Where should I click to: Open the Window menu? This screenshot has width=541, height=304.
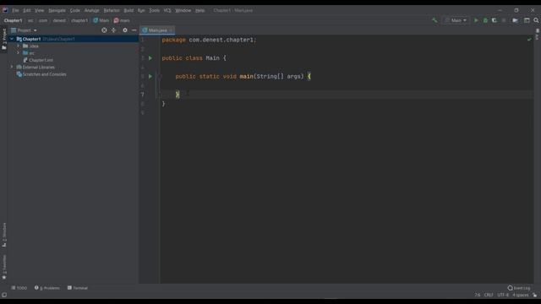[x=183, y=10]
